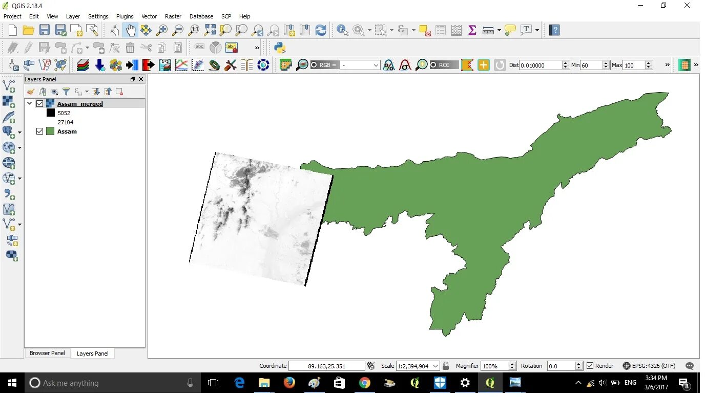
Task: Open SCP download images blue arrow icon
Action: click(x=100, y=65)
